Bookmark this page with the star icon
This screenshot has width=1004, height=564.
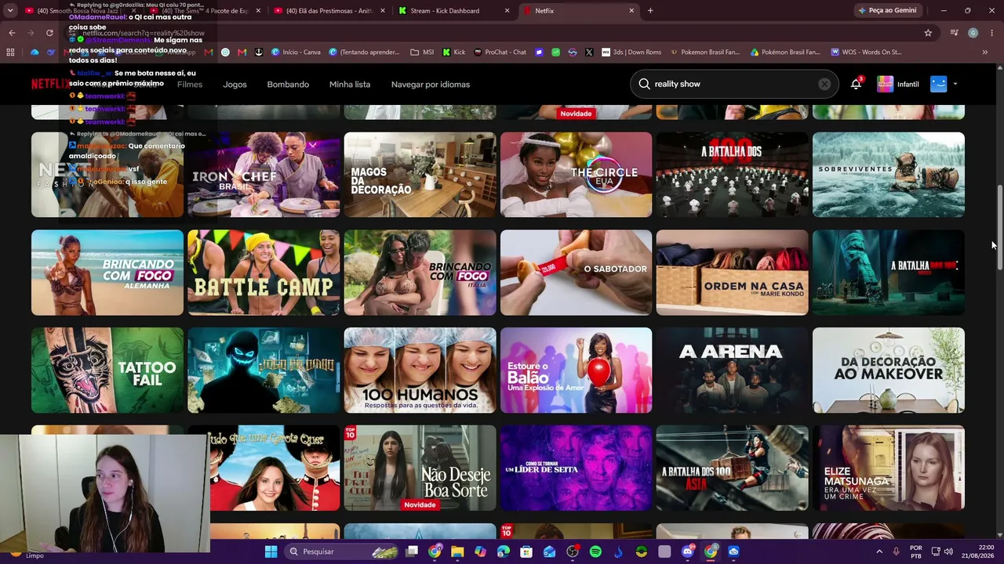928,33
